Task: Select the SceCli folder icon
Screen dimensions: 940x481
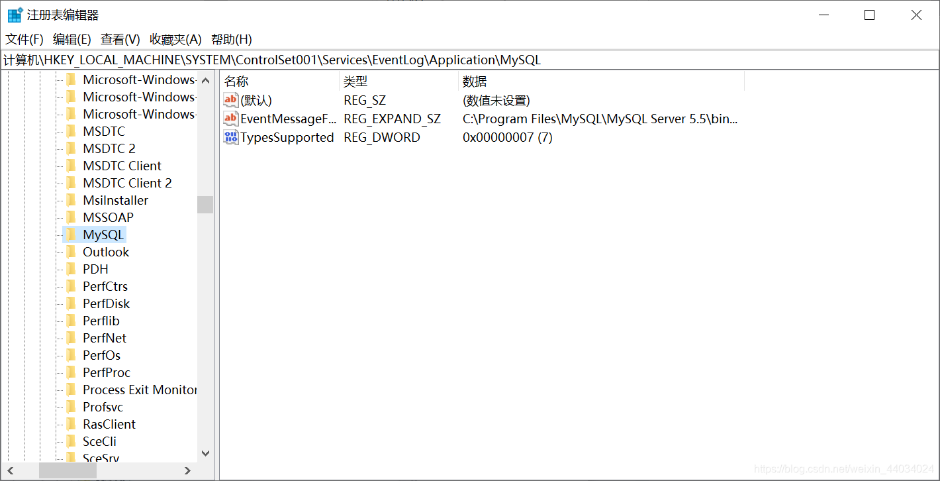Action: pos(71,441)
